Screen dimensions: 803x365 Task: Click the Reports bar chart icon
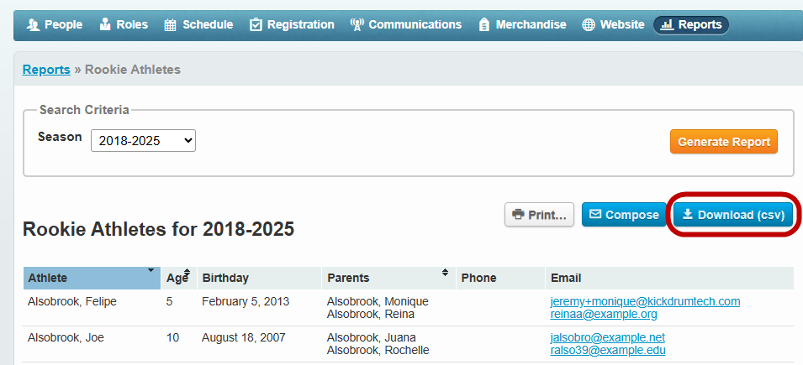click(667, 25)
